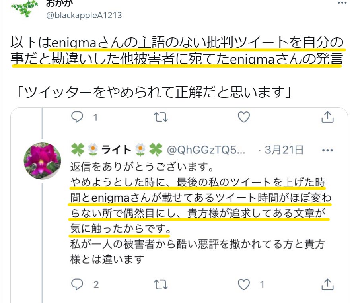This screenshot has width=354, height=303.
Task: Click the main tweet text about enigmaさん
Action: (x=177, y=50)
